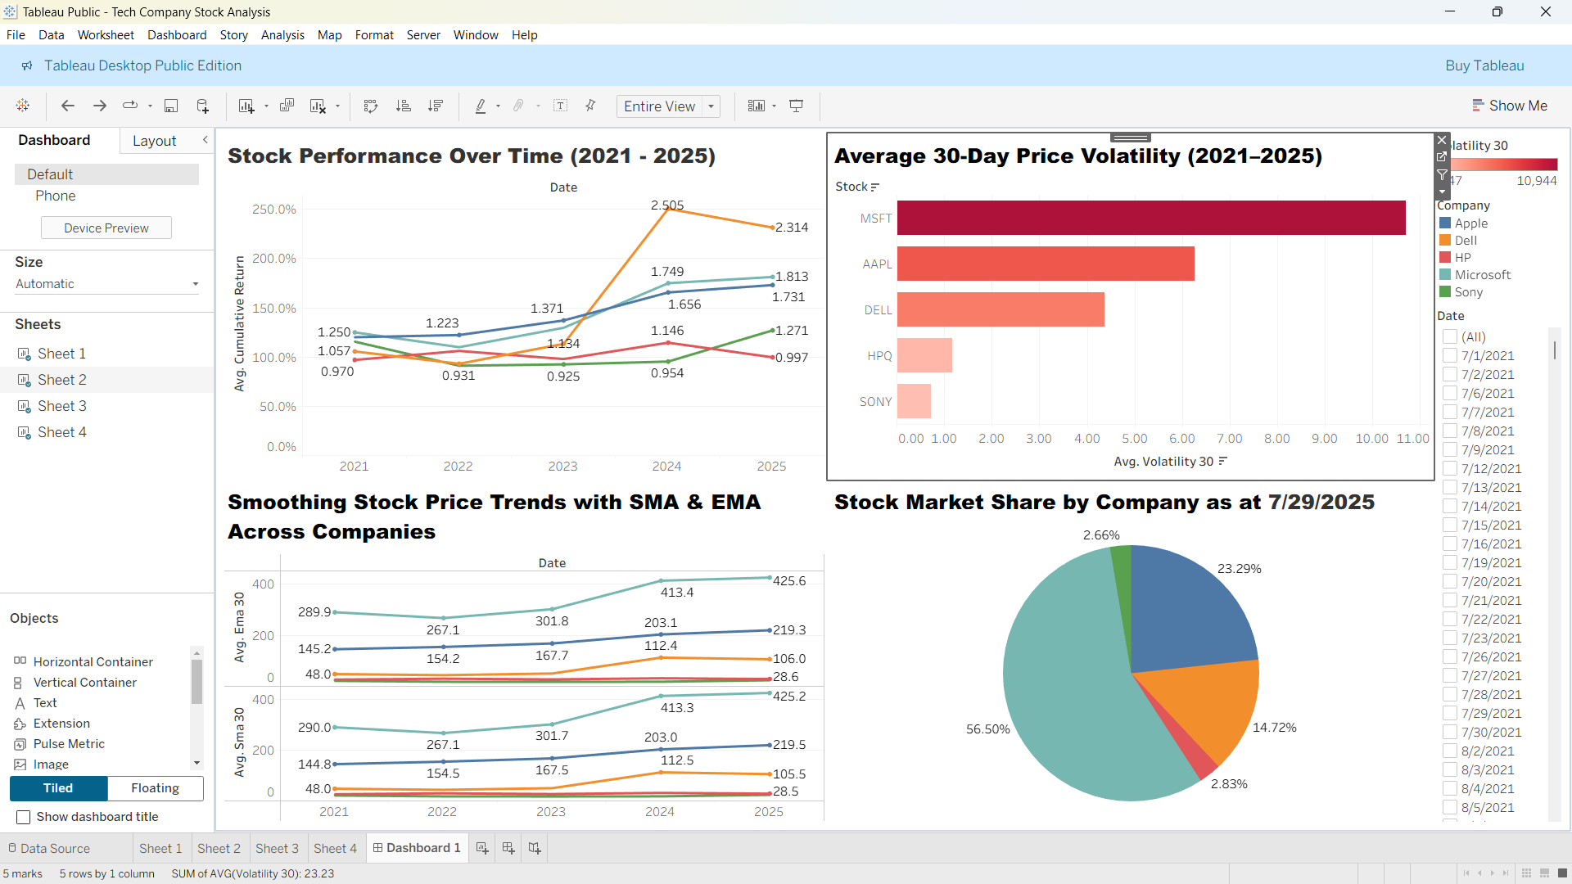
Task: Save the workbook via toolbar icon
Action: [x=171, y=106]
